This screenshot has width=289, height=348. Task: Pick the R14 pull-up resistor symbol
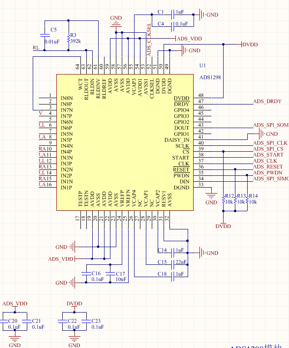(x=247, y=199)
